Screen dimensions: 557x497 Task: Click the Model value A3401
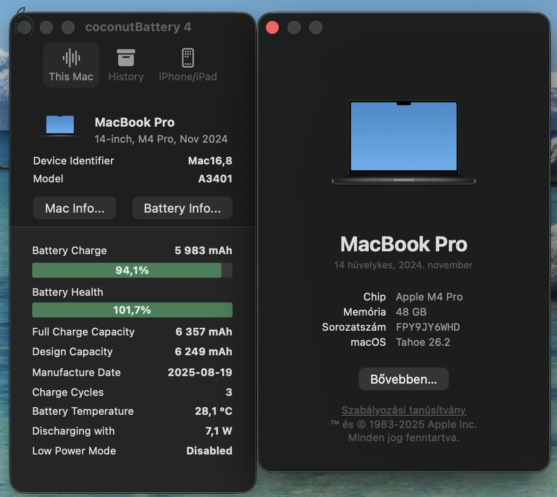[215, 179]
